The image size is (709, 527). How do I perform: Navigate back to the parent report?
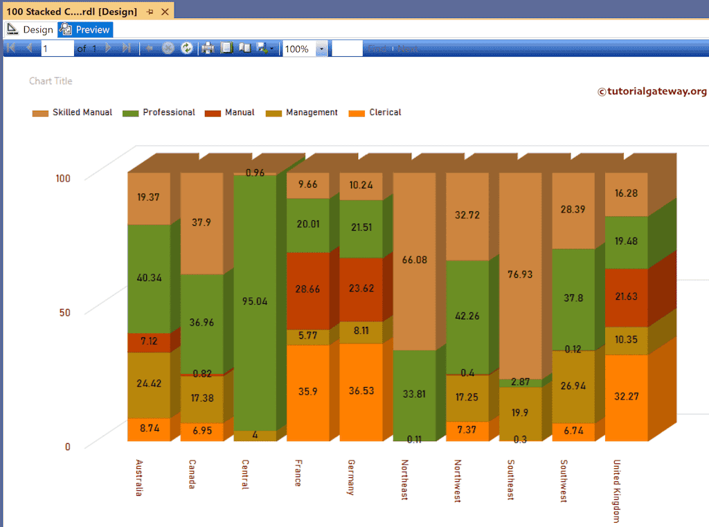149,48
